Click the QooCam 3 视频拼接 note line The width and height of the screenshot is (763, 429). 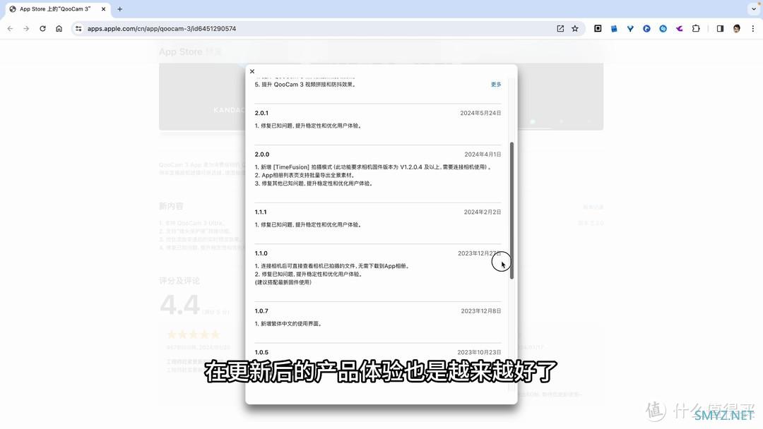[306, 85]
